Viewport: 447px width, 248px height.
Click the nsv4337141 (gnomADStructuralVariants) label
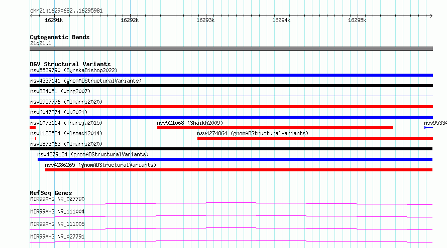pyautogui.click(x=86, y=81)
